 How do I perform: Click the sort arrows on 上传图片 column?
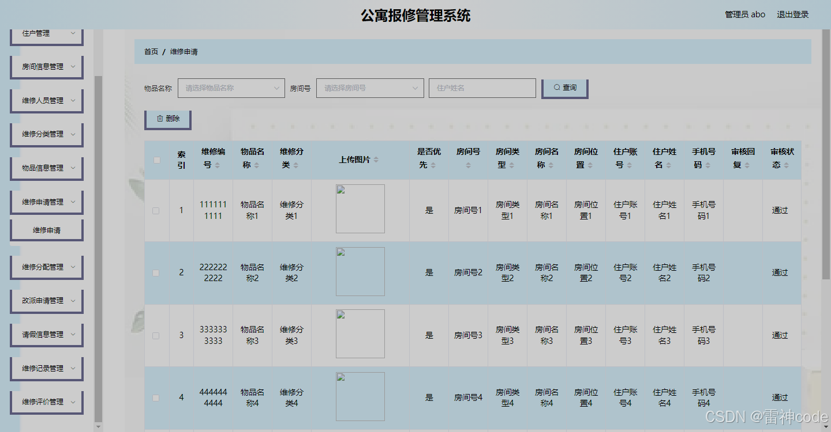tap(377, 160)
